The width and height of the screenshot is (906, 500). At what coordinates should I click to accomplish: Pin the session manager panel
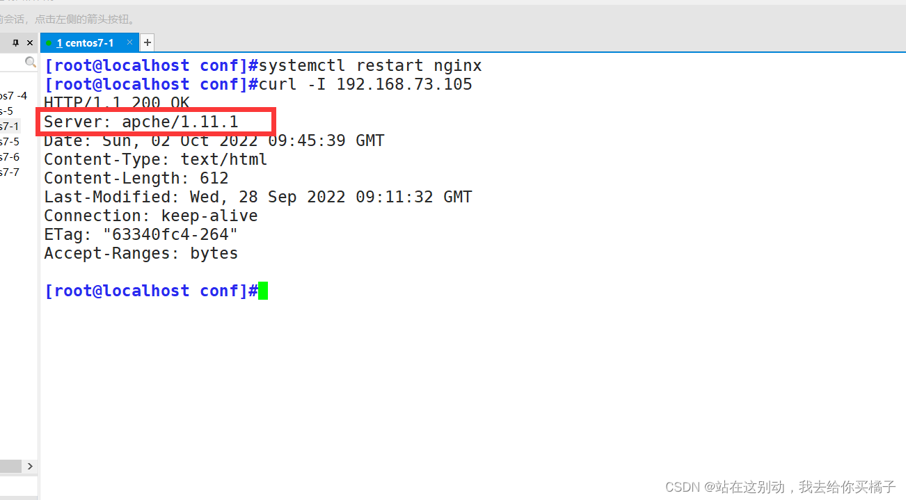(x=16, y=43)
